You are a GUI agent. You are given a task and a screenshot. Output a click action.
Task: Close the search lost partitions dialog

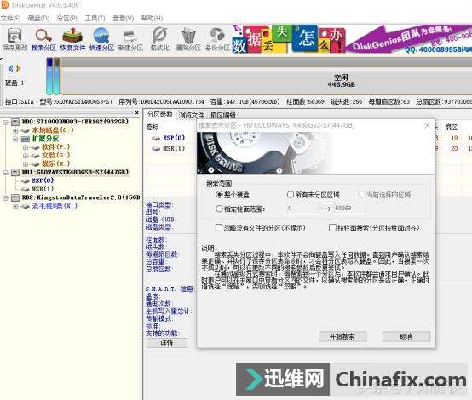click(427, 125)
